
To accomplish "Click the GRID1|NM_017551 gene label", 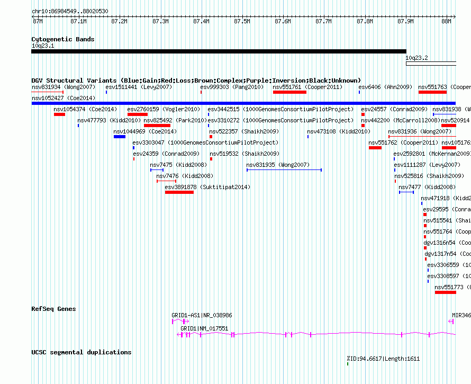I will 204,328.
